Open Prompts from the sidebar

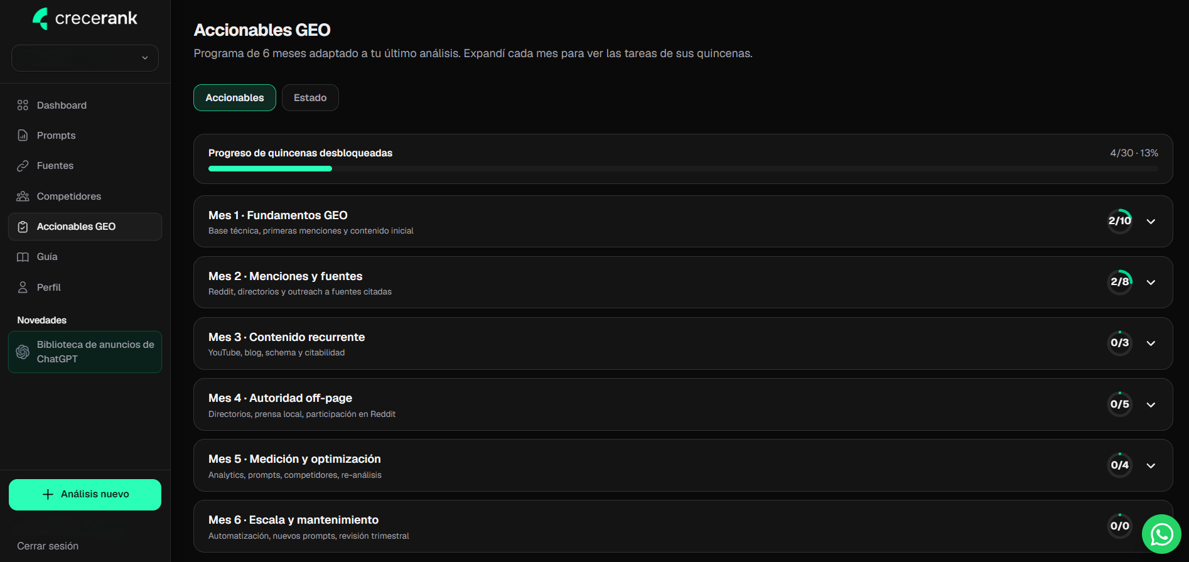85,135
